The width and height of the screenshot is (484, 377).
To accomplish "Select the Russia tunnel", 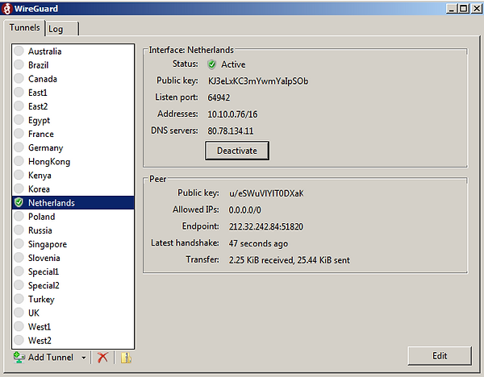I will click(73, 230).
